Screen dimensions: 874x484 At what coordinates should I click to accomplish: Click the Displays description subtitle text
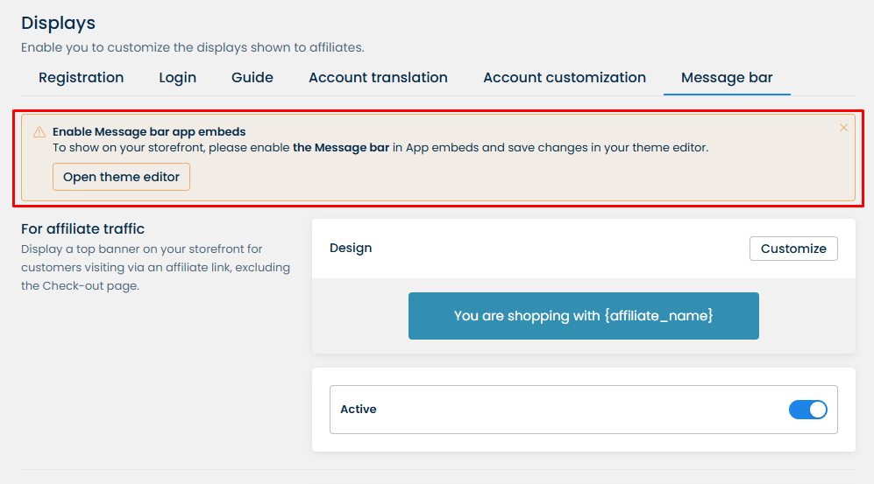click(192, 47)
